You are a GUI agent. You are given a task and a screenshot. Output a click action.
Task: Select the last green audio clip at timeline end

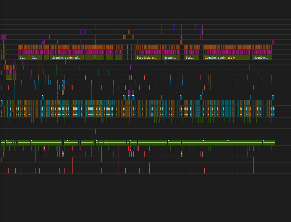(x=269, y=143)
